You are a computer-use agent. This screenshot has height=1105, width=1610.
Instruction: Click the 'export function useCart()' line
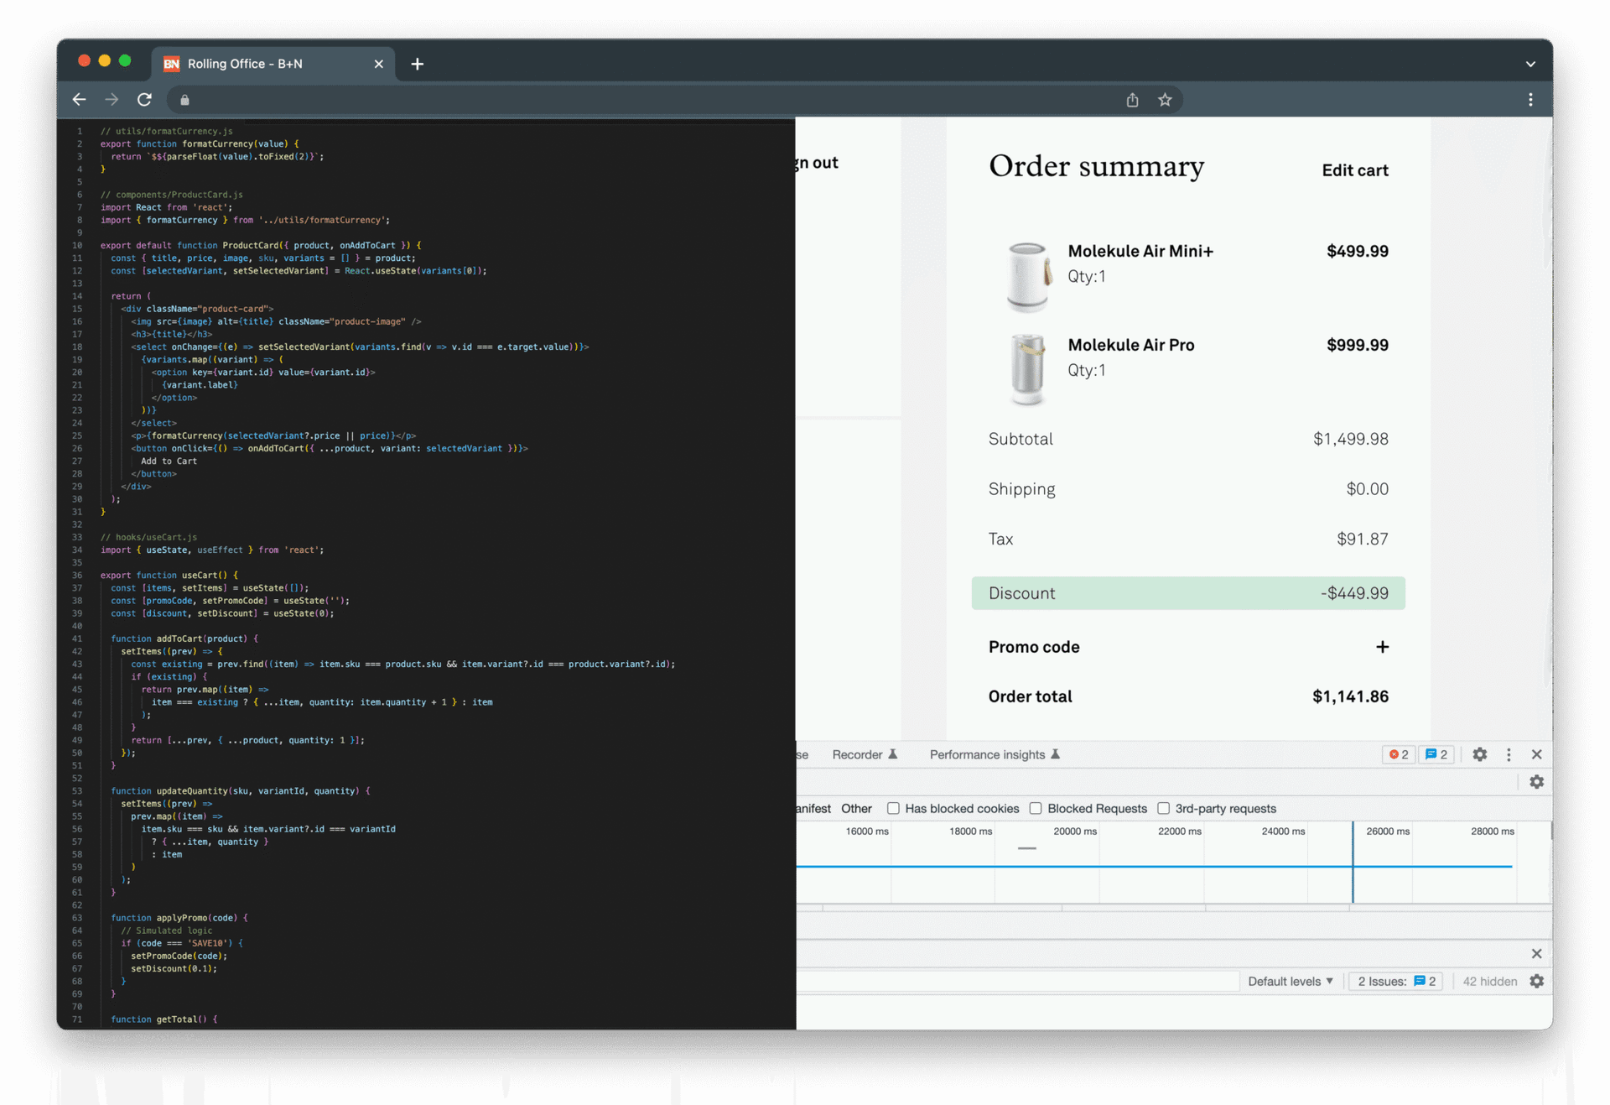click(x=169, y=576)
